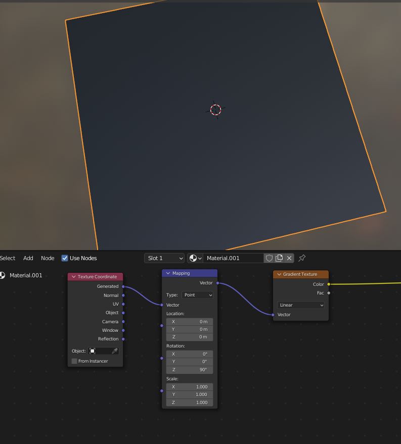This screenshot has width=401, height=444.
Task: Click the Material.001 name field
Action: (233, 258)
